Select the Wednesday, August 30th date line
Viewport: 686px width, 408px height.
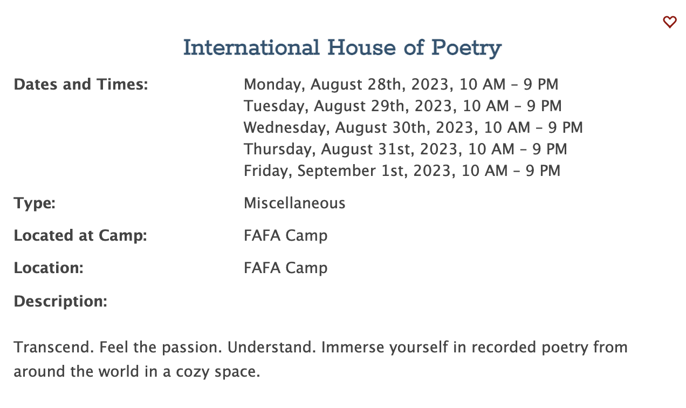tap(413, 128)
